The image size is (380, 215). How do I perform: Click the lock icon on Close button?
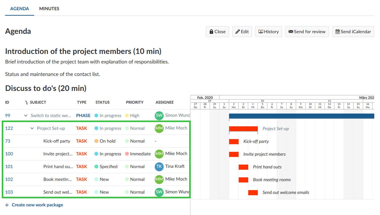point(211,32)
